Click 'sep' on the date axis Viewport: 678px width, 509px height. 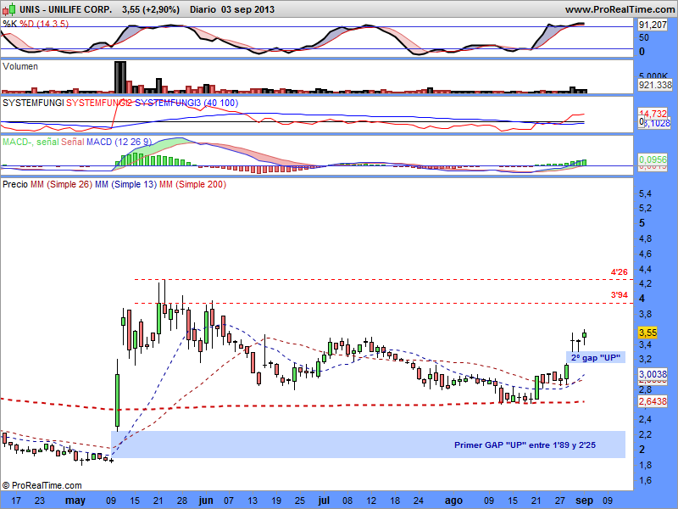coord(584,501)
